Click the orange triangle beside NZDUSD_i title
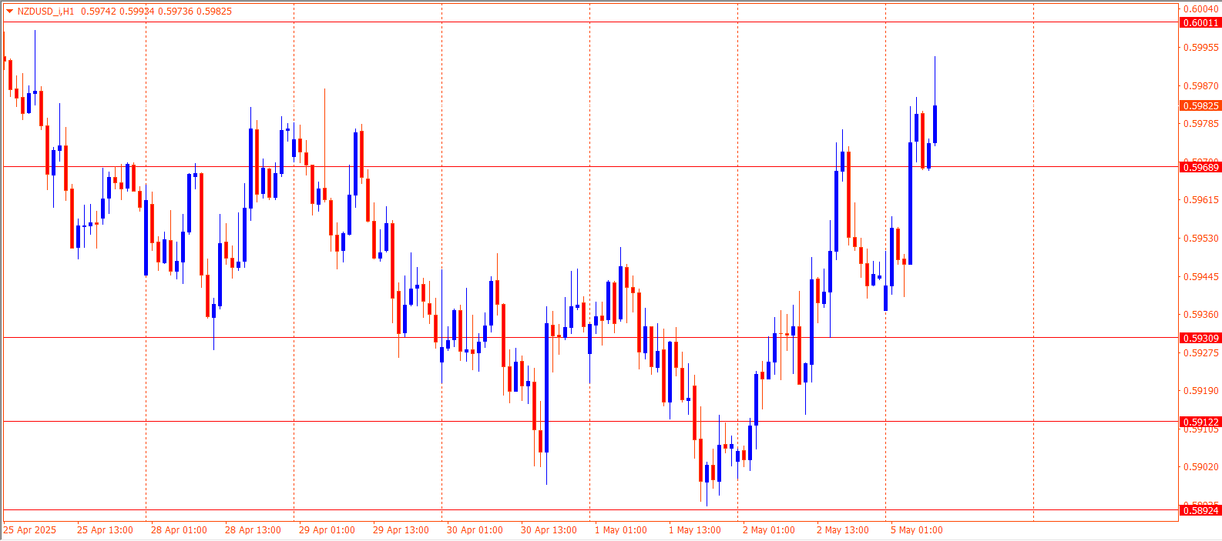Viewport: 1222px width, 541px height. (9, 12)
